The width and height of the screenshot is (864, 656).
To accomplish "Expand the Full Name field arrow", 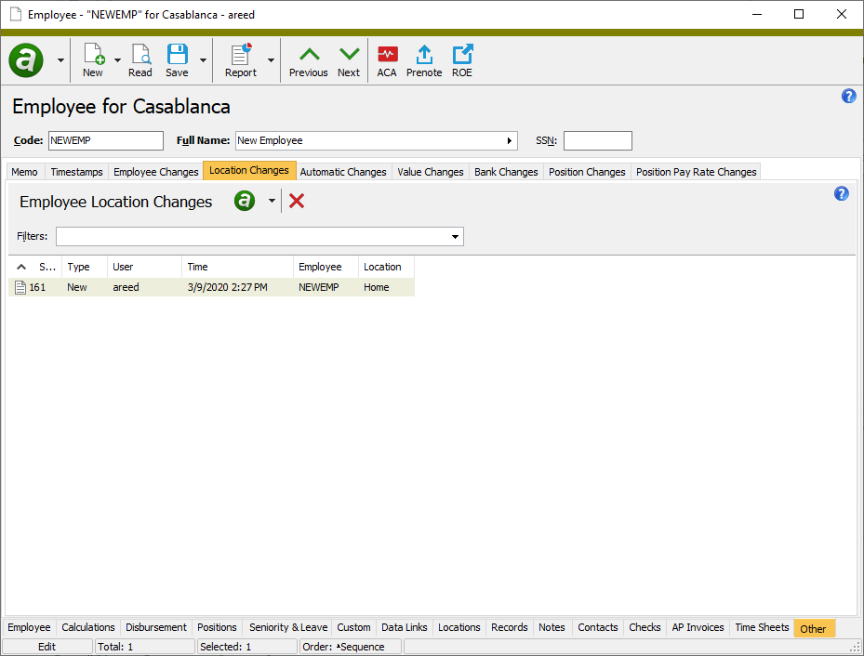I will [x=509, y=140].
